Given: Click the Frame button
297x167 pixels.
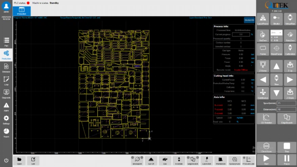Looking at the screenshot, I should [263, 49].
